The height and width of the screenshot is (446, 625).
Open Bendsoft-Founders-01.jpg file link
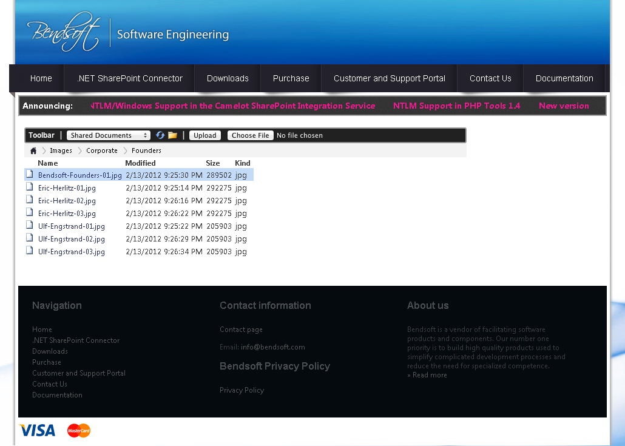pos(79,175)
